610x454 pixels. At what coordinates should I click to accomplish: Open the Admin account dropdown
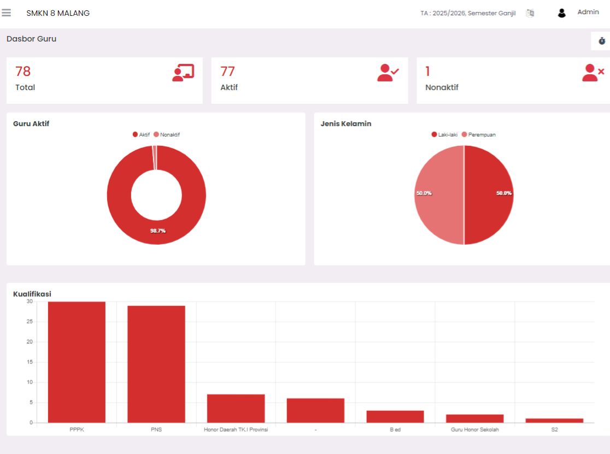pyautogui.click(x=588, y=12)
